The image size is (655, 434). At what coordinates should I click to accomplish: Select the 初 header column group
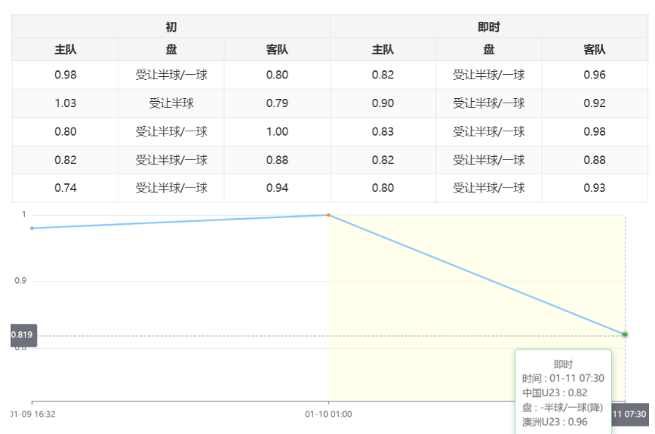171,27
